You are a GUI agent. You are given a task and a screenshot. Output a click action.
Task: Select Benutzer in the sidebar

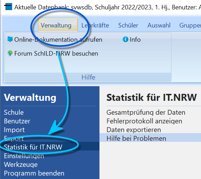[17, 121]
